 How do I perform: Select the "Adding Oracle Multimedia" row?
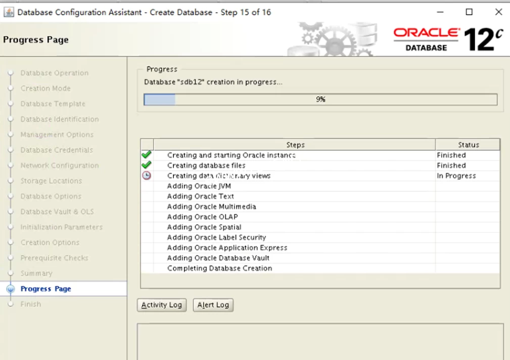click(320, 207)
